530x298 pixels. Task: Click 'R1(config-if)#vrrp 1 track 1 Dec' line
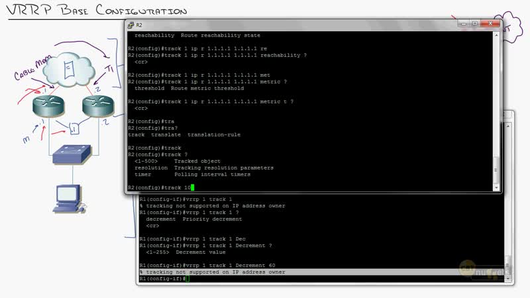click(x=192, y=239)
